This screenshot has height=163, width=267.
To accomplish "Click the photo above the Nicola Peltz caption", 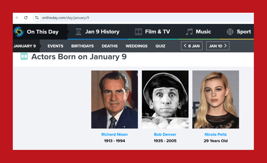I will click(x=216, y=99).
